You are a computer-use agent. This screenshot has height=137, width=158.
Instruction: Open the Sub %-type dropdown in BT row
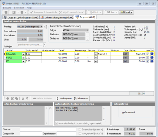pyautogui.click(x=96, y=61)
